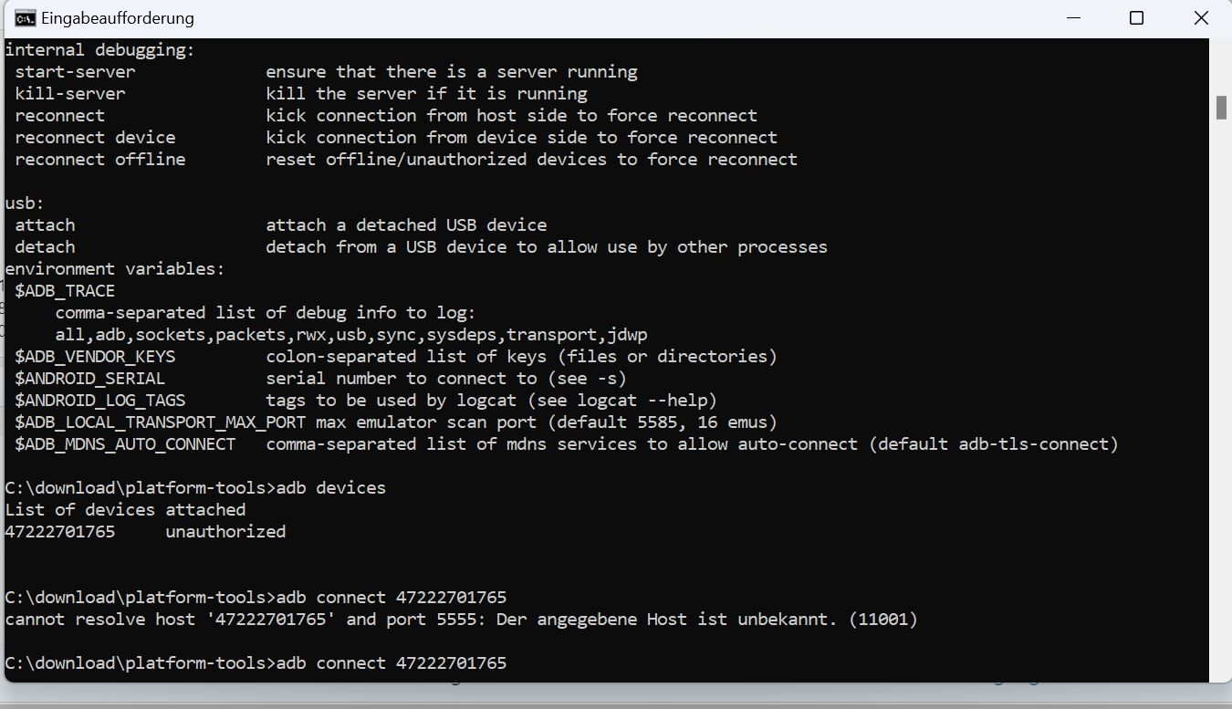The image size is (1232, 709).
Task: Click the "$ADB_TRACE" variable name
Action: pos(65,290)
